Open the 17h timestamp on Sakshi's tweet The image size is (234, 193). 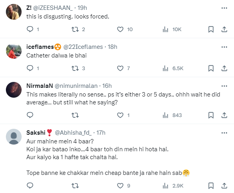101,133
